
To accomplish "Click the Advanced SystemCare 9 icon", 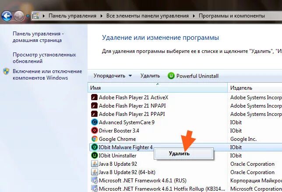I will click(94, 122).
